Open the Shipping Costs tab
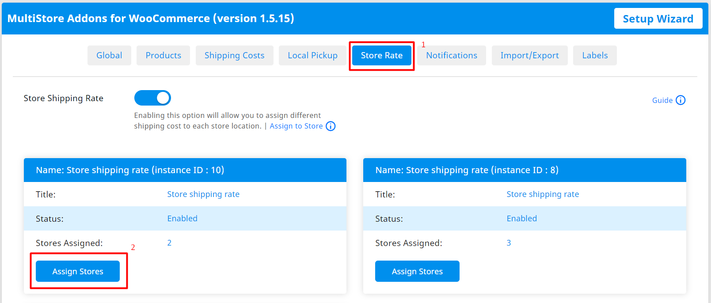Viewport: 711px width, 303px height. [x=234, y=56]
